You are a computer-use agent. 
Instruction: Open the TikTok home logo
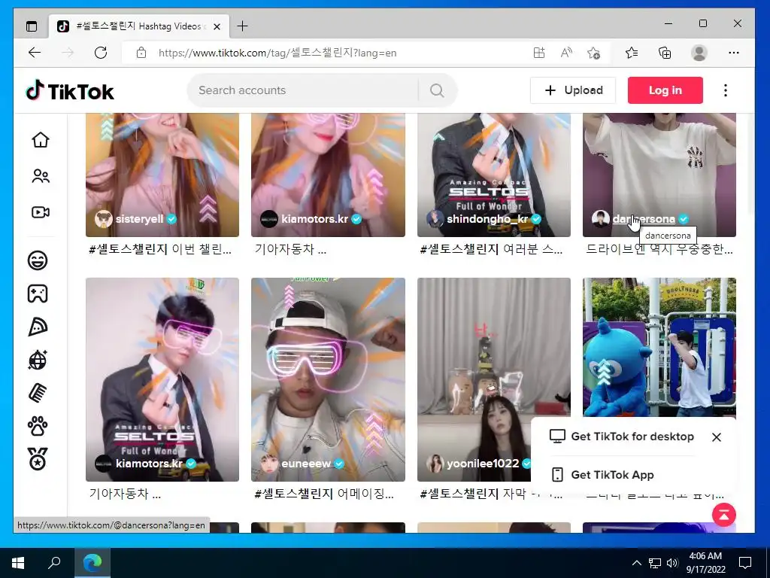pyautogui.click(x=70, y=91)
